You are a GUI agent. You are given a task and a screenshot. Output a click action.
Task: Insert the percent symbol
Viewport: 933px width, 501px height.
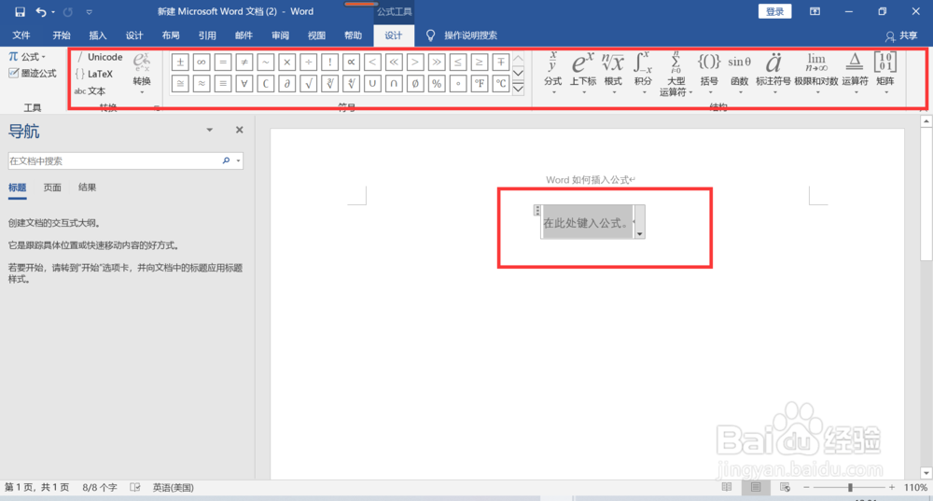click(437, 83)
